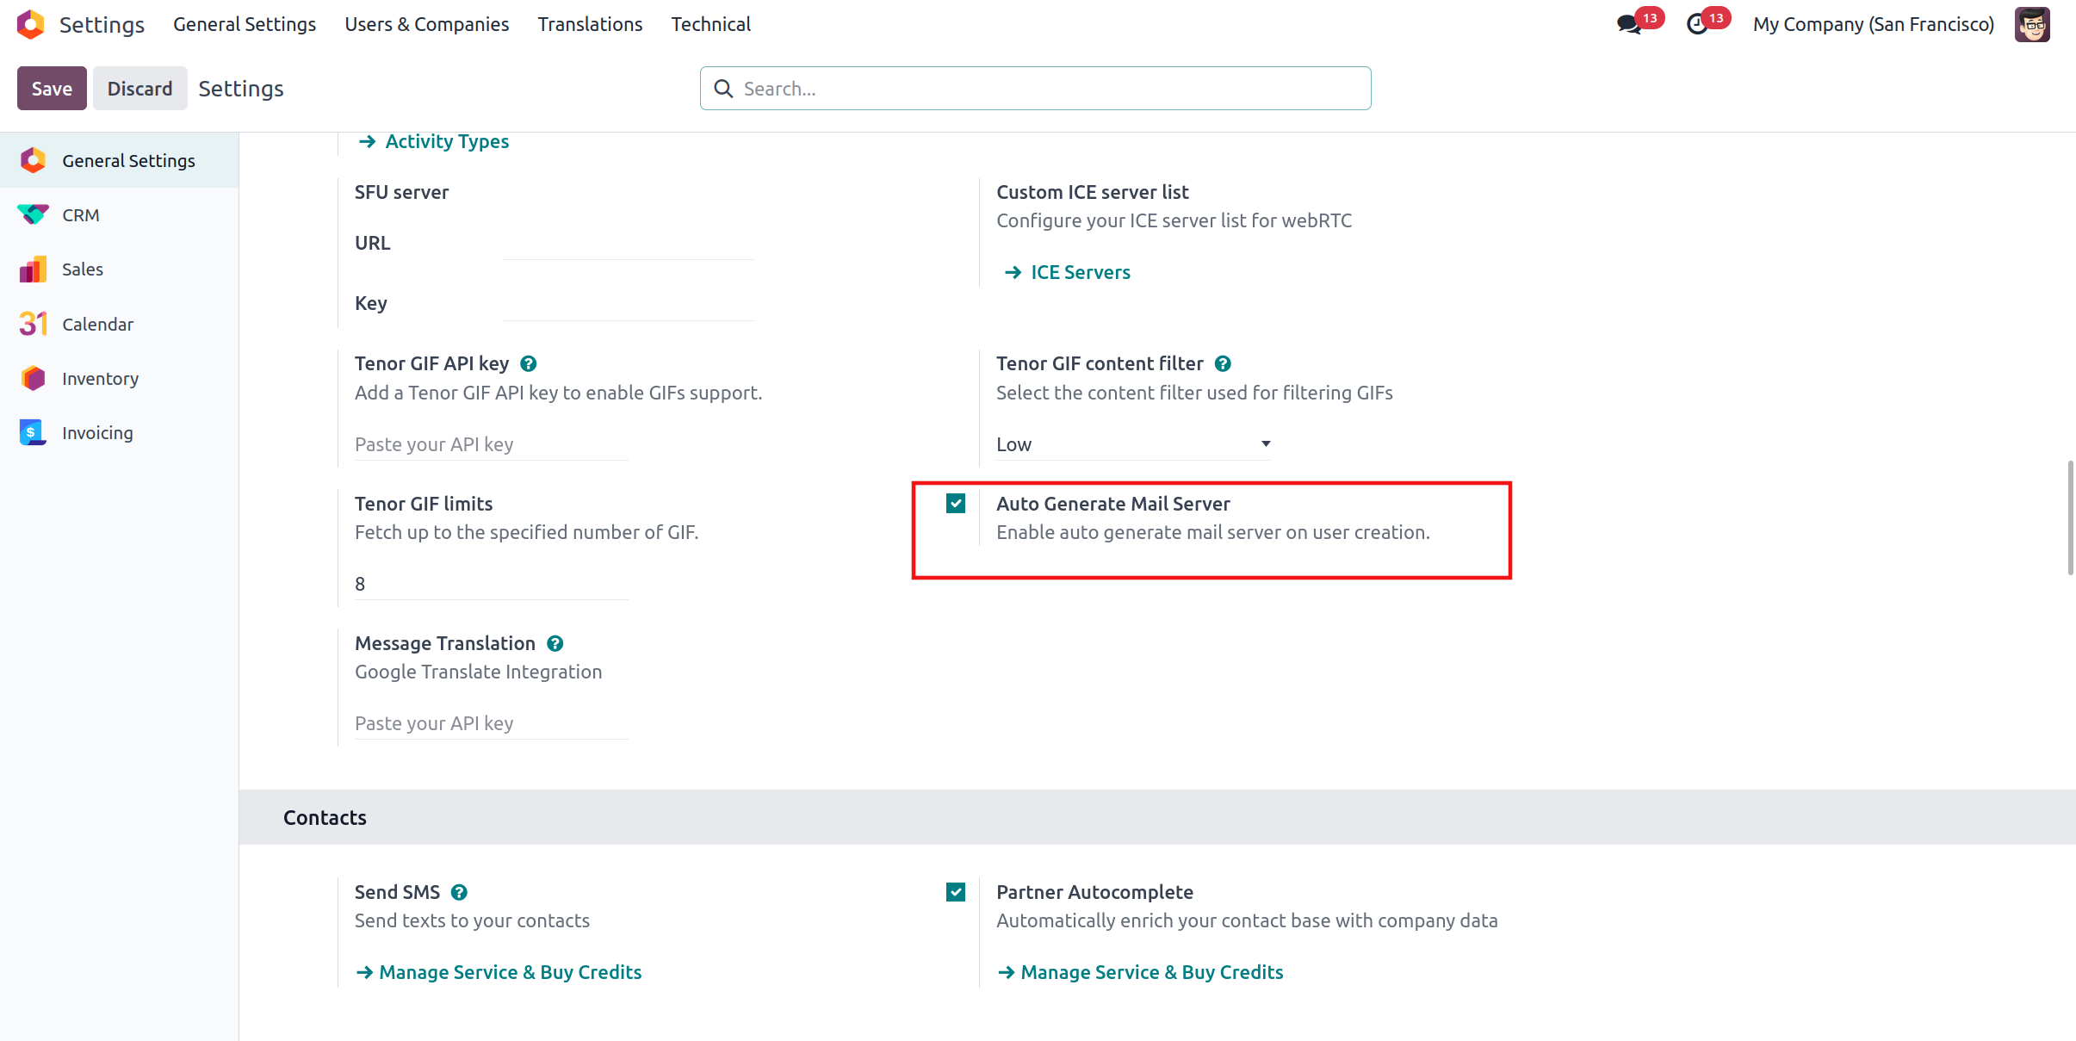The image size is (2076, 1041).
Task: Click help icon beside Send SMS
Action: tap(459, 892)
